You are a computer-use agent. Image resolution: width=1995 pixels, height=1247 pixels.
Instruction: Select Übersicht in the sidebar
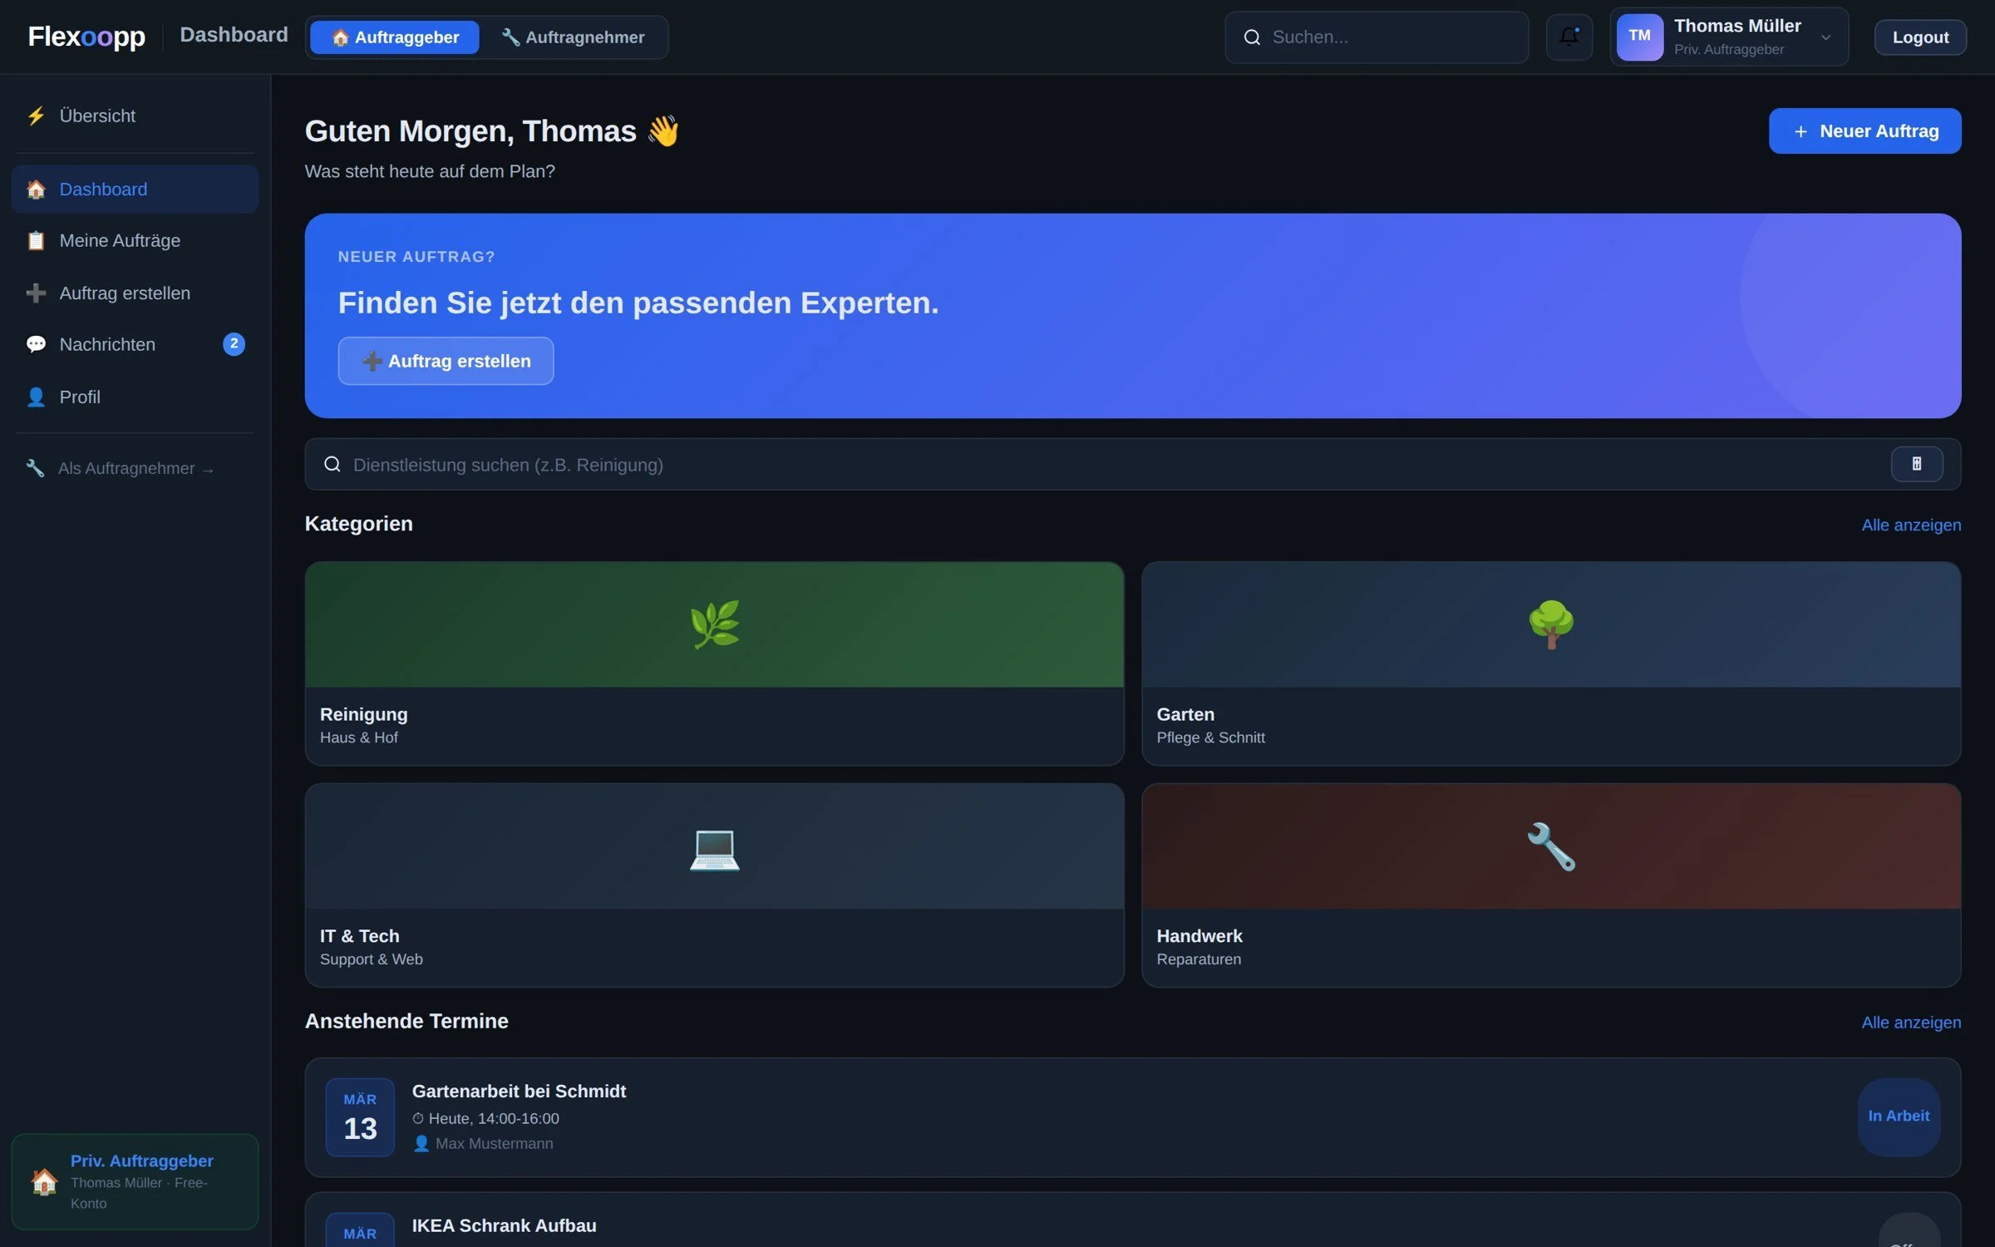(135, 116)
